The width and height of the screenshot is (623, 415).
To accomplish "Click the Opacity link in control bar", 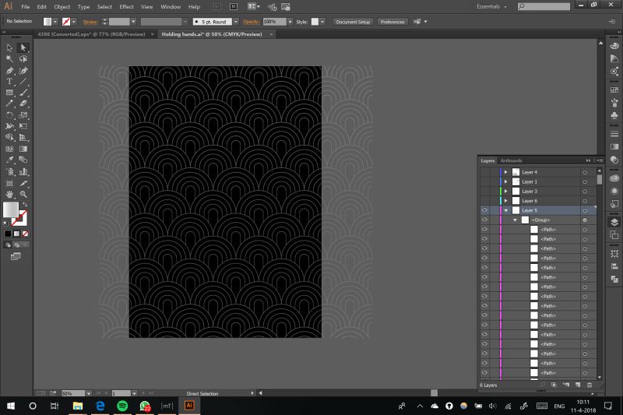I will [x=251, y=22].
